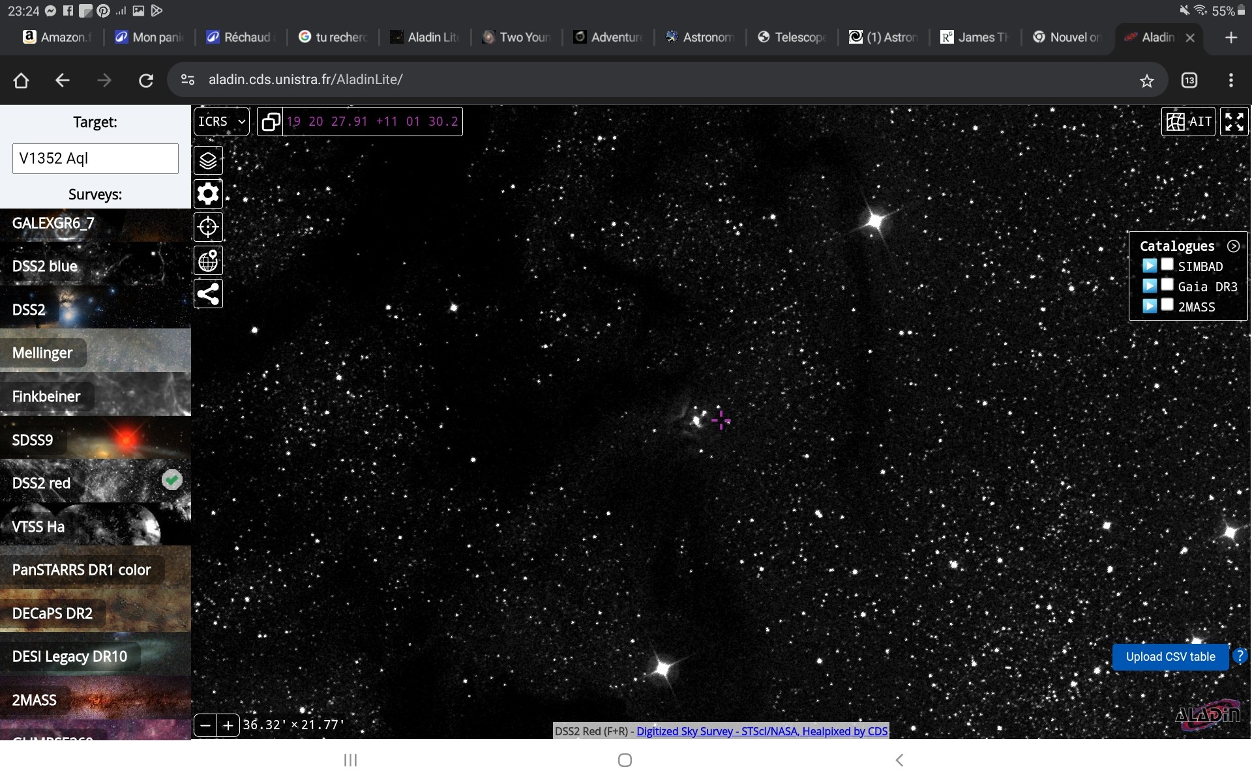
Task: Switch to the Réchaud tab
Action: pos(241,37)
